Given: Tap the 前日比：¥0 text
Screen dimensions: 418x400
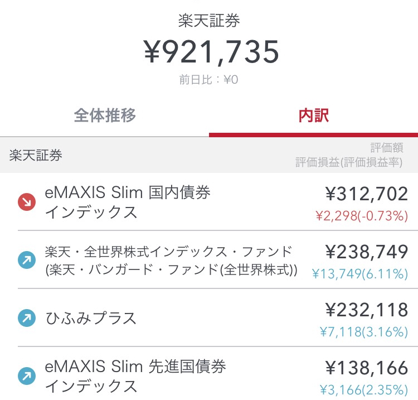Looking at the screenshot, I should 208,80.
